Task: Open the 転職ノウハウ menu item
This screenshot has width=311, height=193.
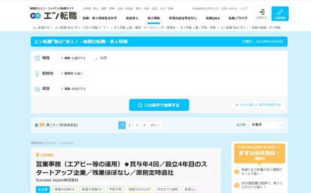Action: pyautogui.click(x=238, y=18)
